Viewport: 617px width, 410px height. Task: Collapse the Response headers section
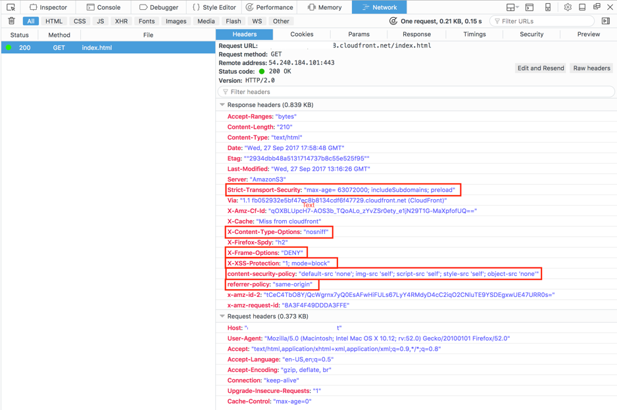[222, 104]
